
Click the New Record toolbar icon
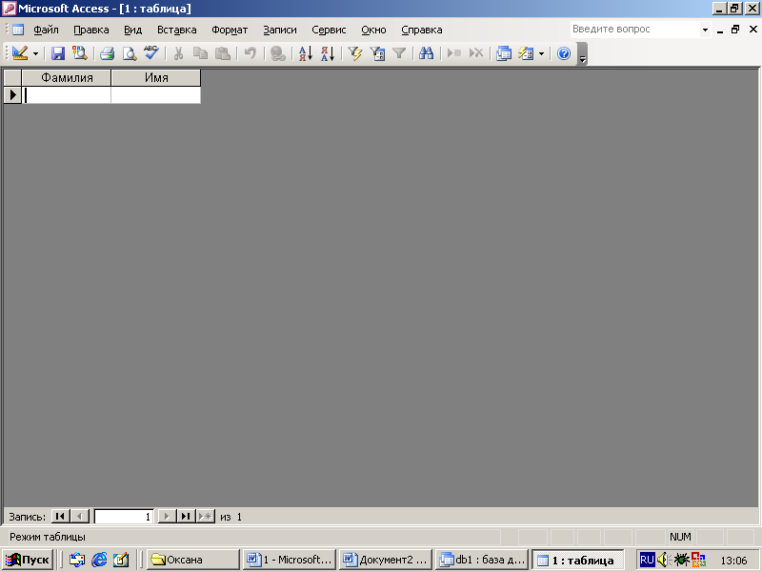tap(454, 53)
